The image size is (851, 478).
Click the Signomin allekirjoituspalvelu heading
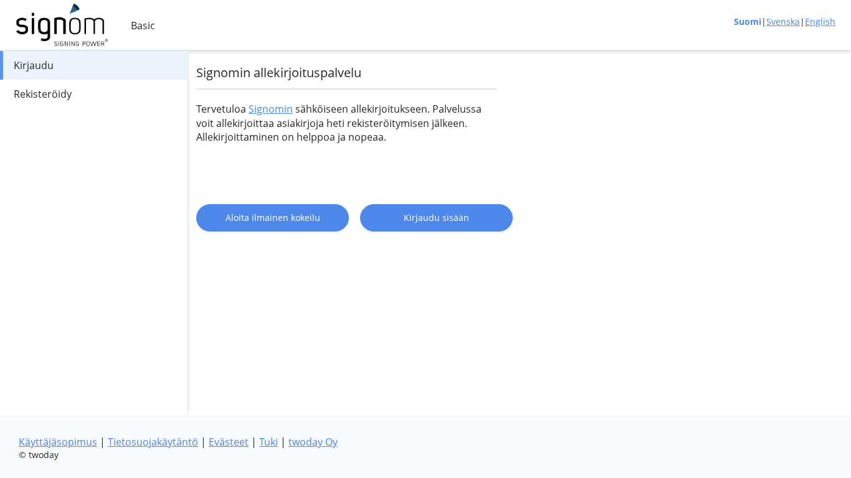[278, 73]
